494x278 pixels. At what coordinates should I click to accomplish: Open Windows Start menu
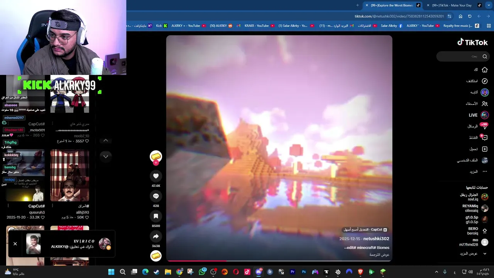[111, 272]
